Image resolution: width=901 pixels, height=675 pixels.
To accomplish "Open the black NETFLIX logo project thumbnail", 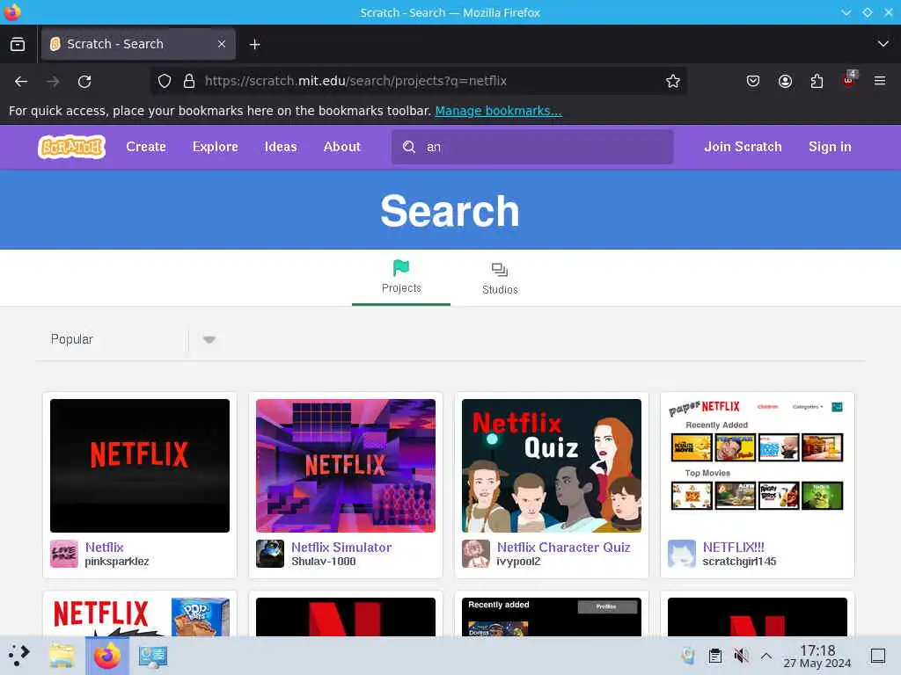I will click(140, 466).
